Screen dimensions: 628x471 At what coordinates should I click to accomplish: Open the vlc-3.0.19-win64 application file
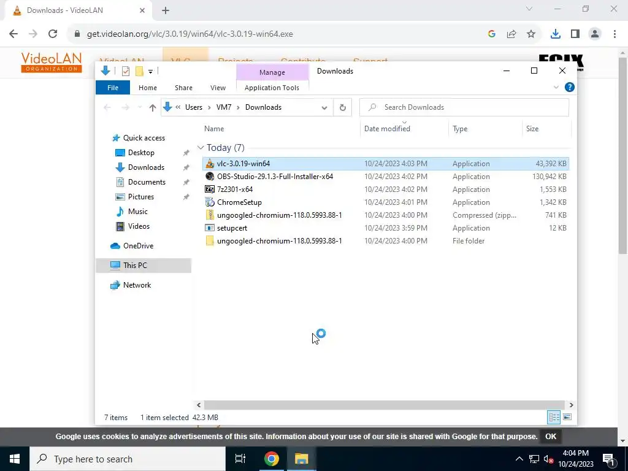tap(243, 163)
